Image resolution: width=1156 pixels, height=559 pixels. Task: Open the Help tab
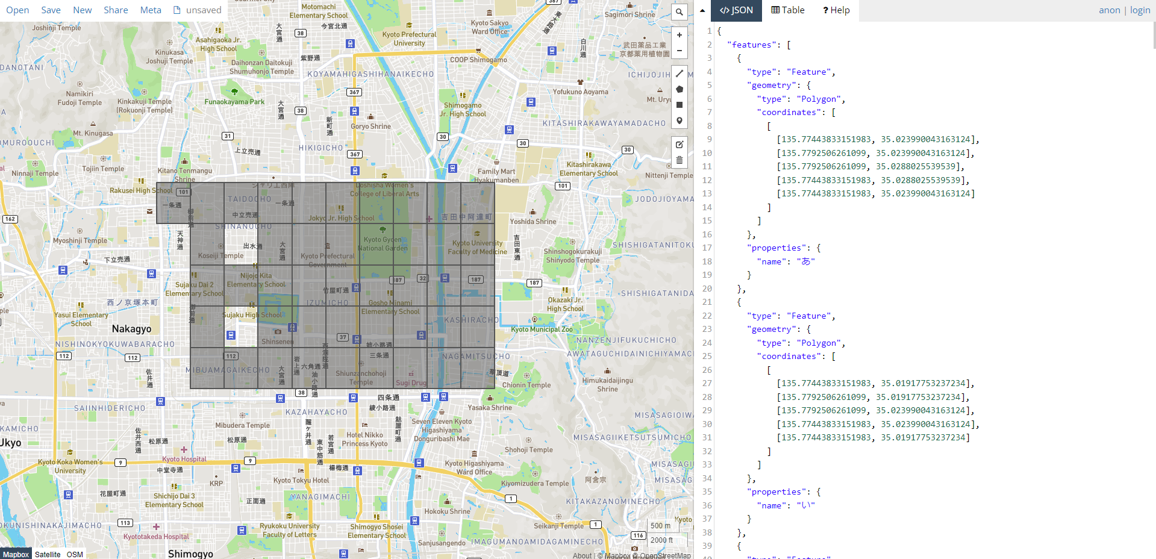[836, 10]
